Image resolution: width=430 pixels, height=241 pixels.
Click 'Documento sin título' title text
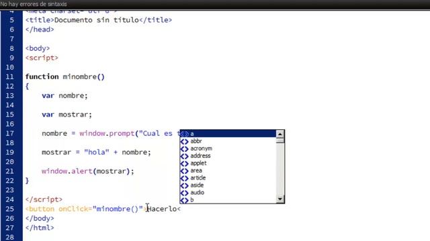97,20
